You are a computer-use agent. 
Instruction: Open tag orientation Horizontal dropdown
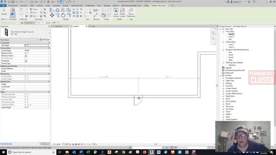click(x=29, y=23)
